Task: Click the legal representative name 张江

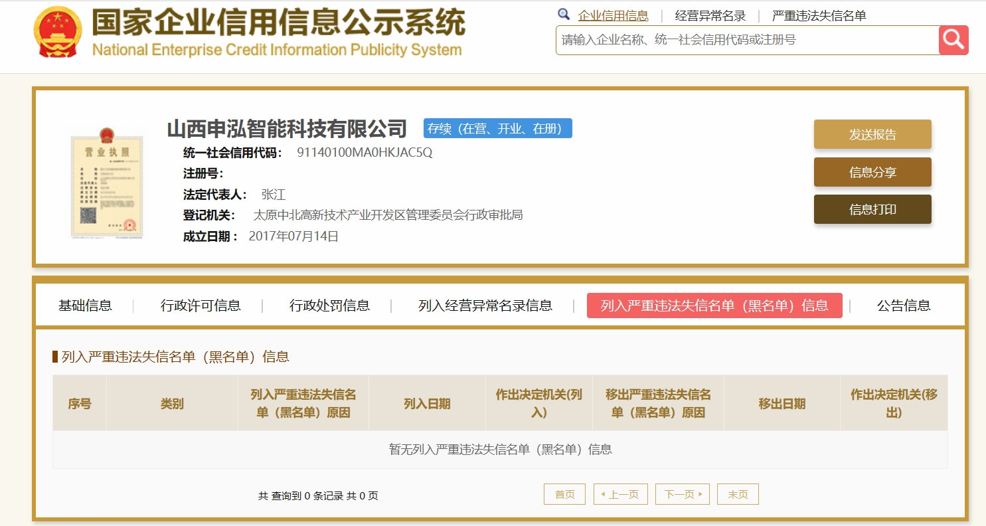Action: pos(274,195)
